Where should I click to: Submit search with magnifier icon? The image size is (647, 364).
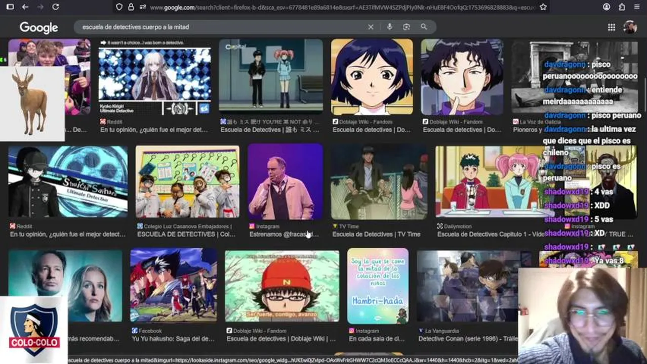click(424, 27)
